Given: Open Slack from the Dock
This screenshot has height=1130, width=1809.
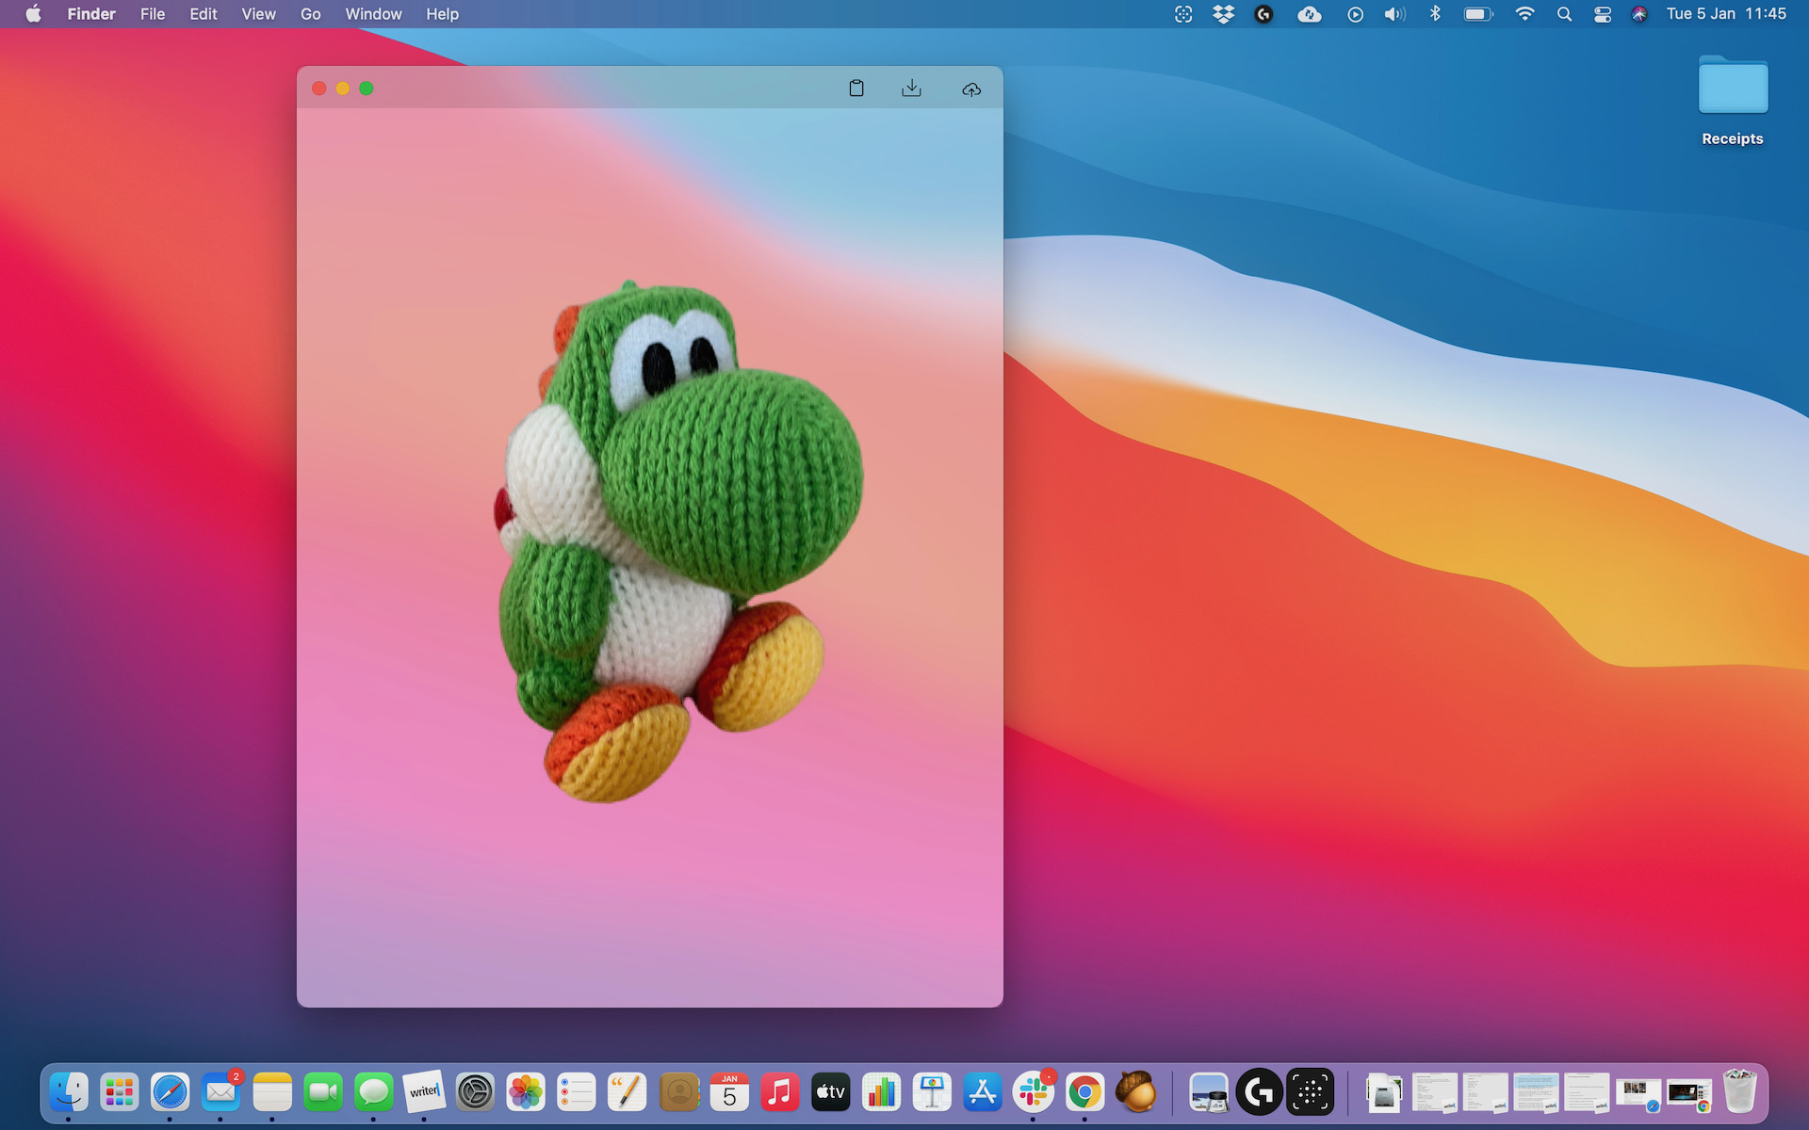Looking at the screenshot, I should point(1034,1092).
